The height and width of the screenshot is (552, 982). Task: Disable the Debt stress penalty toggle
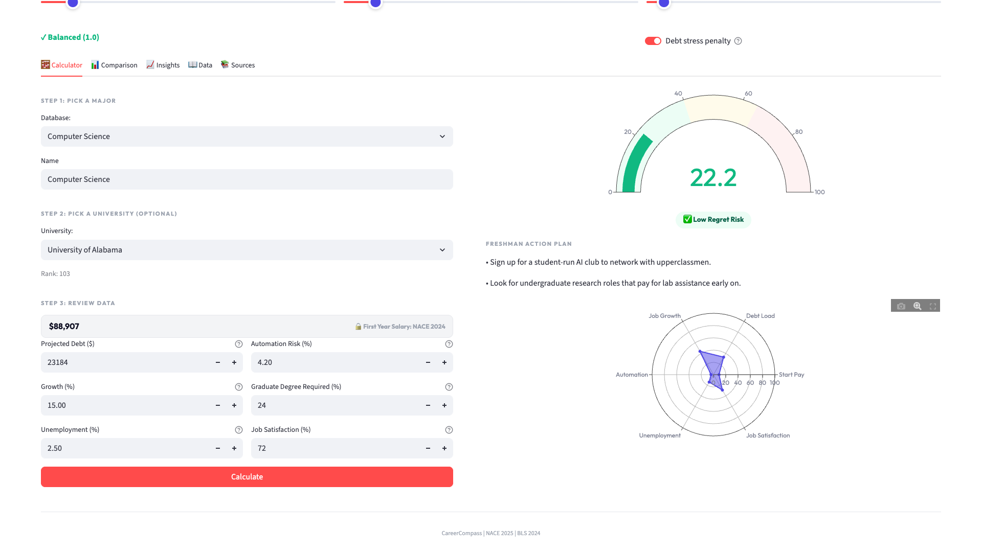point(653,41)
